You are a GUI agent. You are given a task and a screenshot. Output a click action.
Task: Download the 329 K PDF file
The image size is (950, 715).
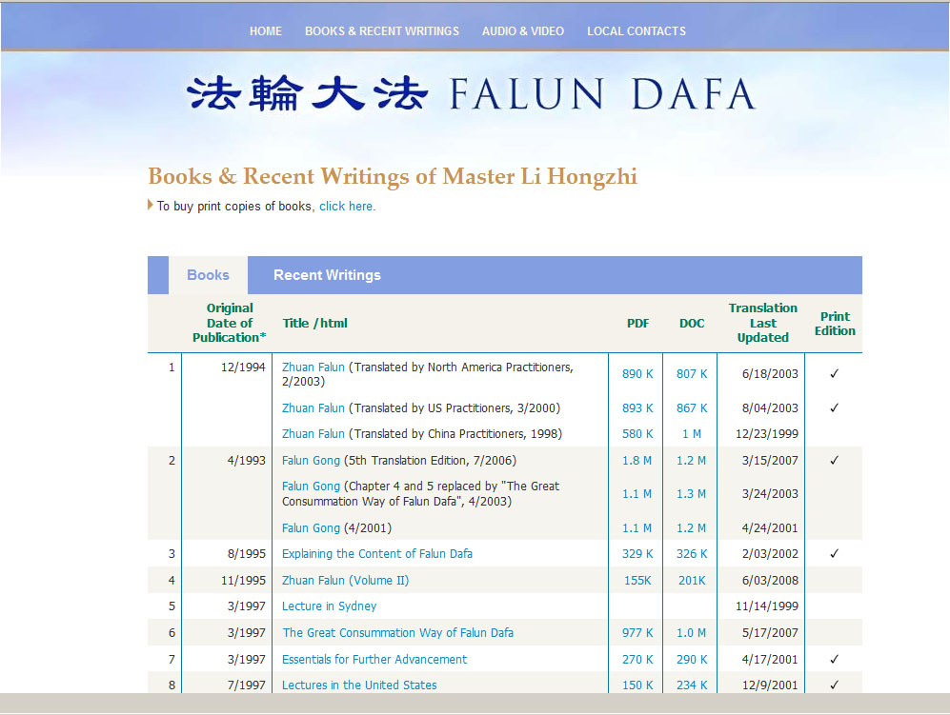637,553
